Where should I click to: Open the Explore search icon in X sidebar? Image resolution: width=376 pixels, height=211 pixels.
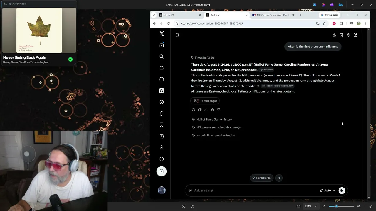click(x=162, y=56)
